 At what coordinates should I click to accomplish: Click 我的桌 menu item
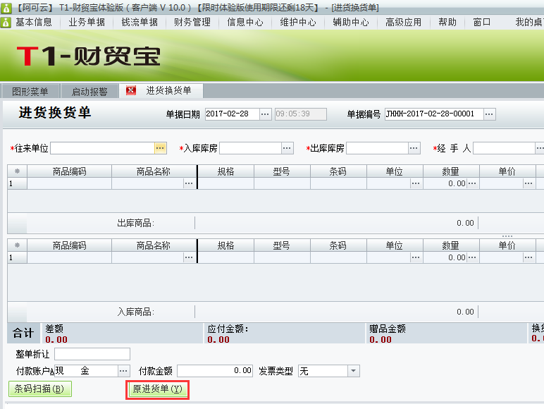point(529,23)
